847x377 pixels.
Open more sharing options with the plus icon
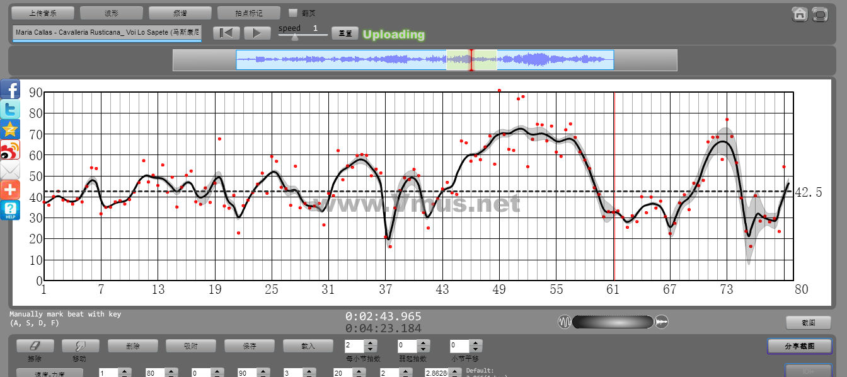10,190
